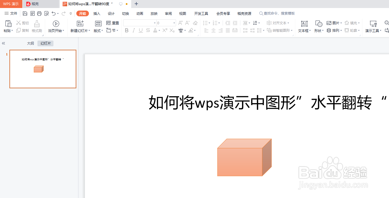Click the Cut scissors button

tap(23, 23)
